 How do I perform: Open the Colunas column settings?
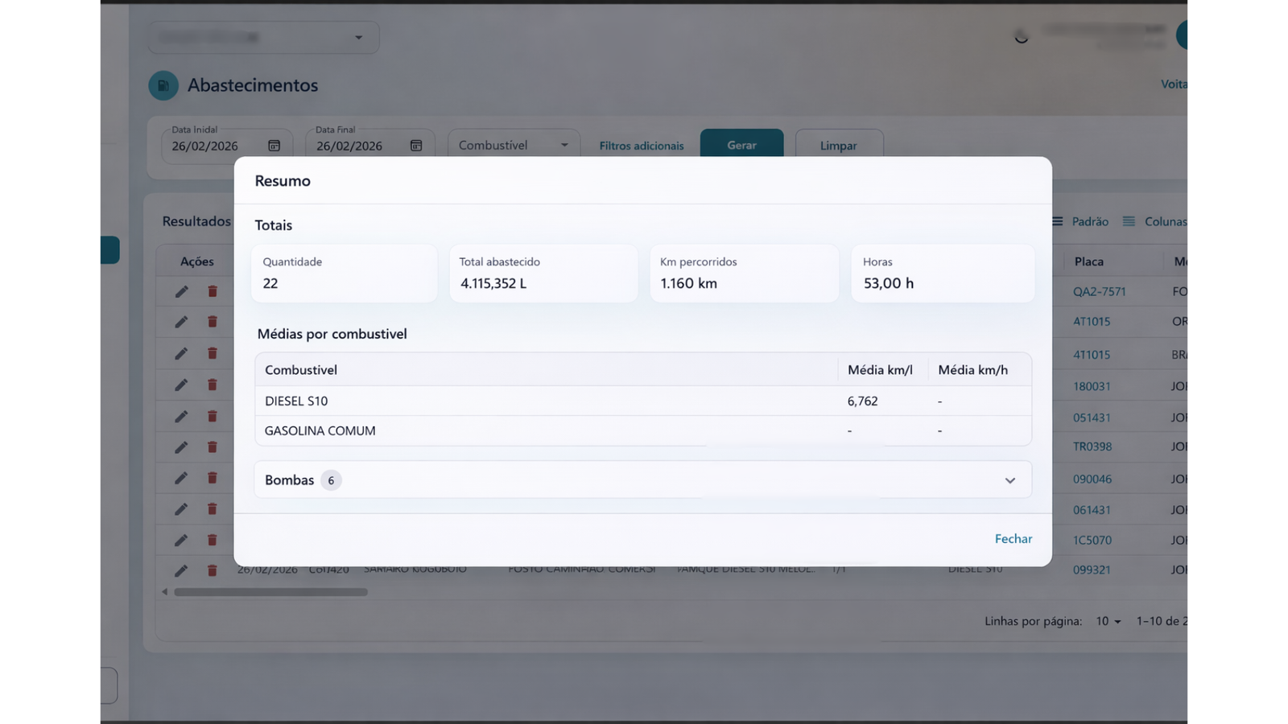coord(1155,221)
